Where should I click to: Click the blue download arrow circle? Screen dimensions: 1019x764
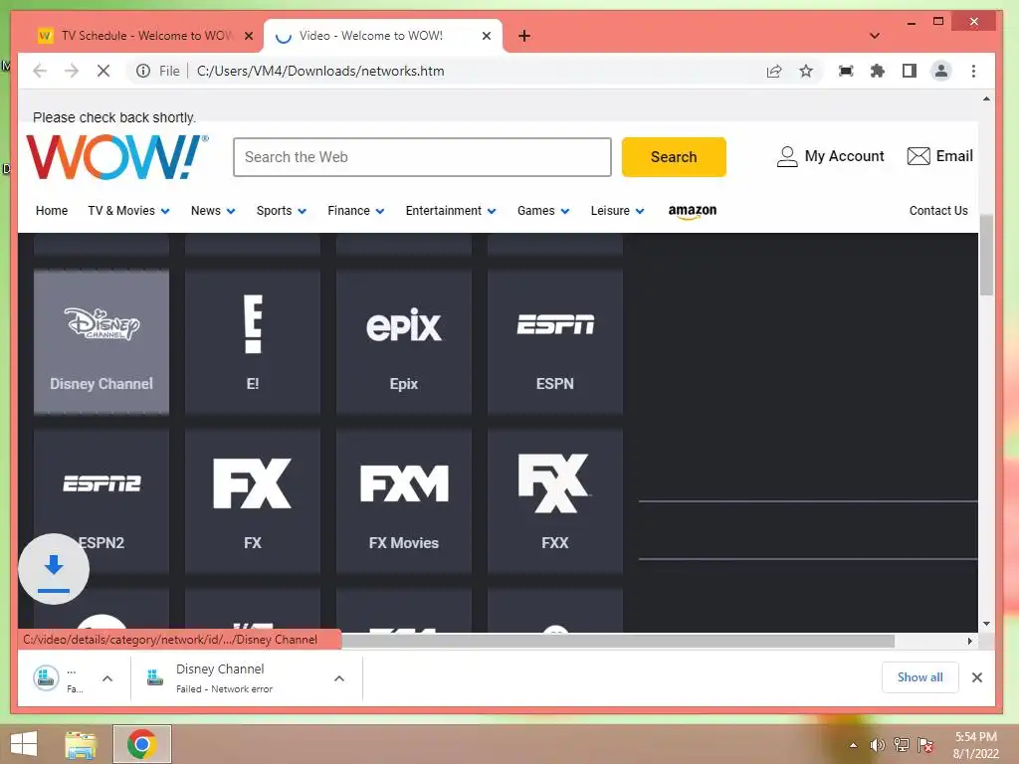[x=54, y=569]
